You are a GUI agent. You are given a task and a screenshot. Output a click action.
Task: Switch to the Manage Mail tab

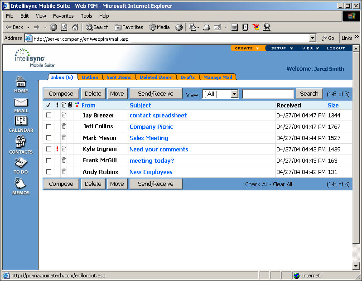pos(217,77)
